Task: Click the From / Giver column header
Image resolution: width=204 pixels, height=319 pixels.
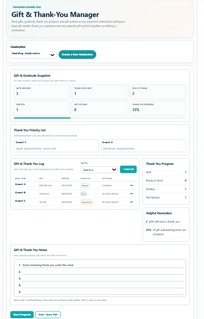Action: coord(20,178)
